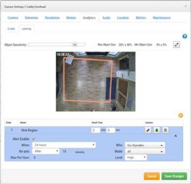Screen dimensions: 191x184
Task: Click the Min Object Size 9% x 9% value
Action: pyautogui.click(x=162, y=45)
